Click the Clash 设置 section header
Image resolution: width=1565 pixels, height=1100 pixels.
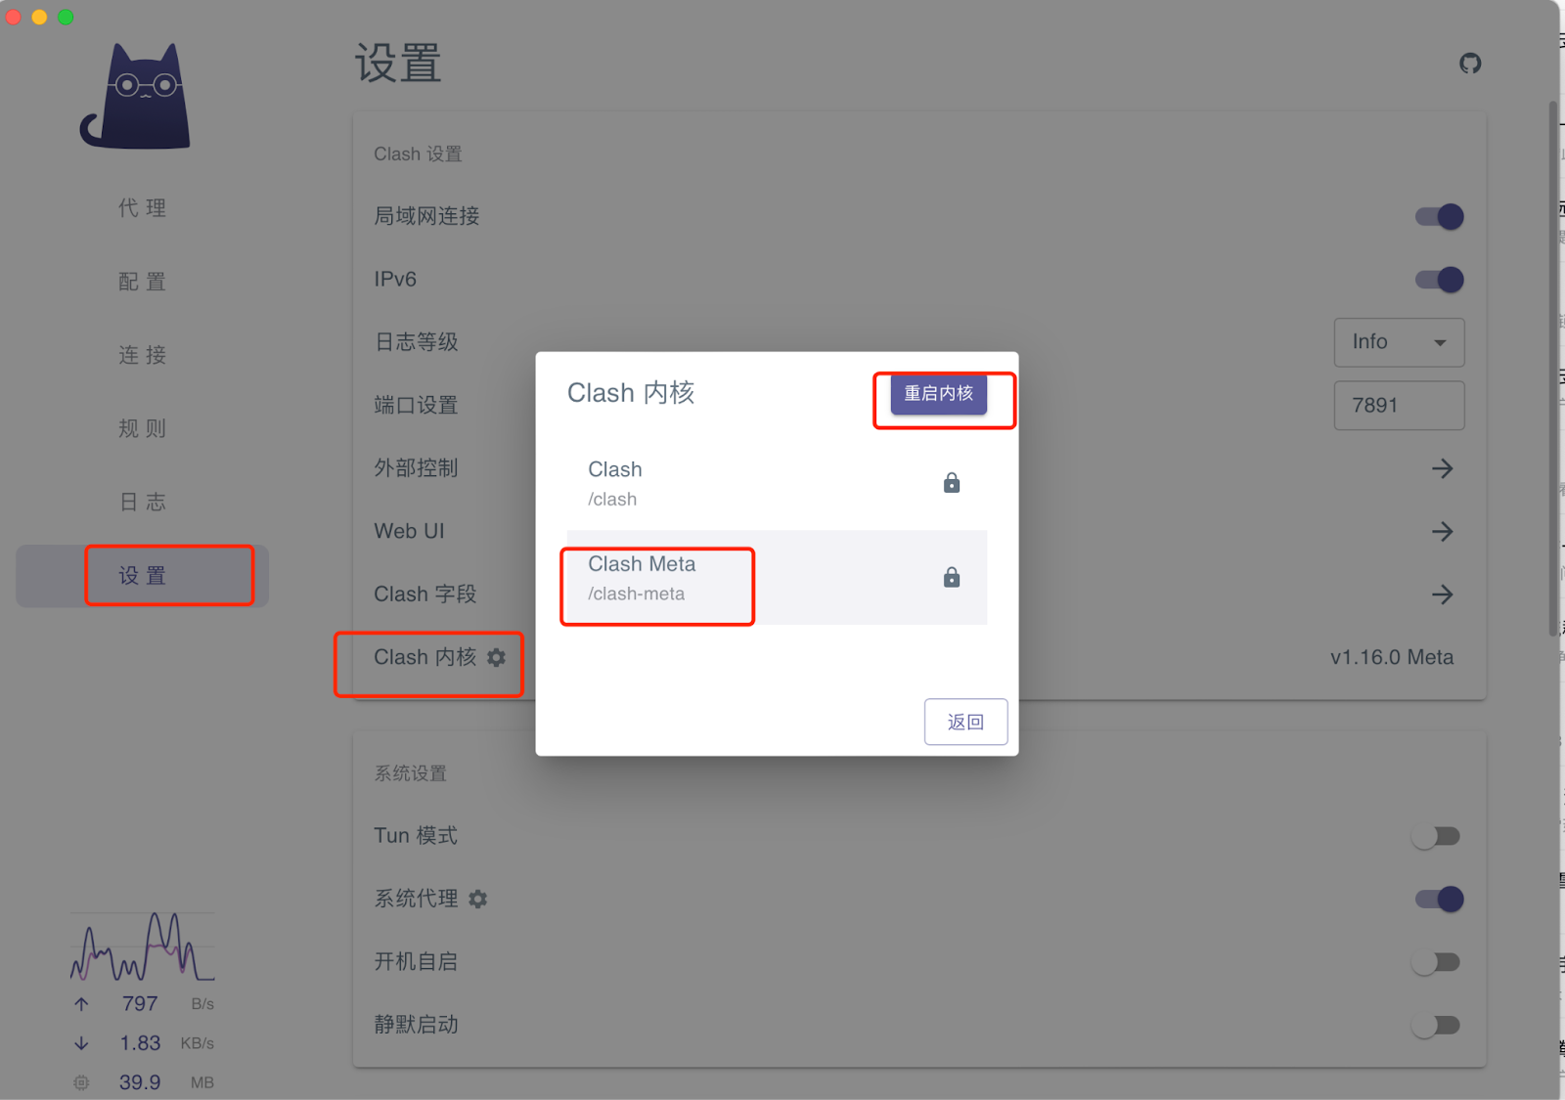[x=418, y=154]
